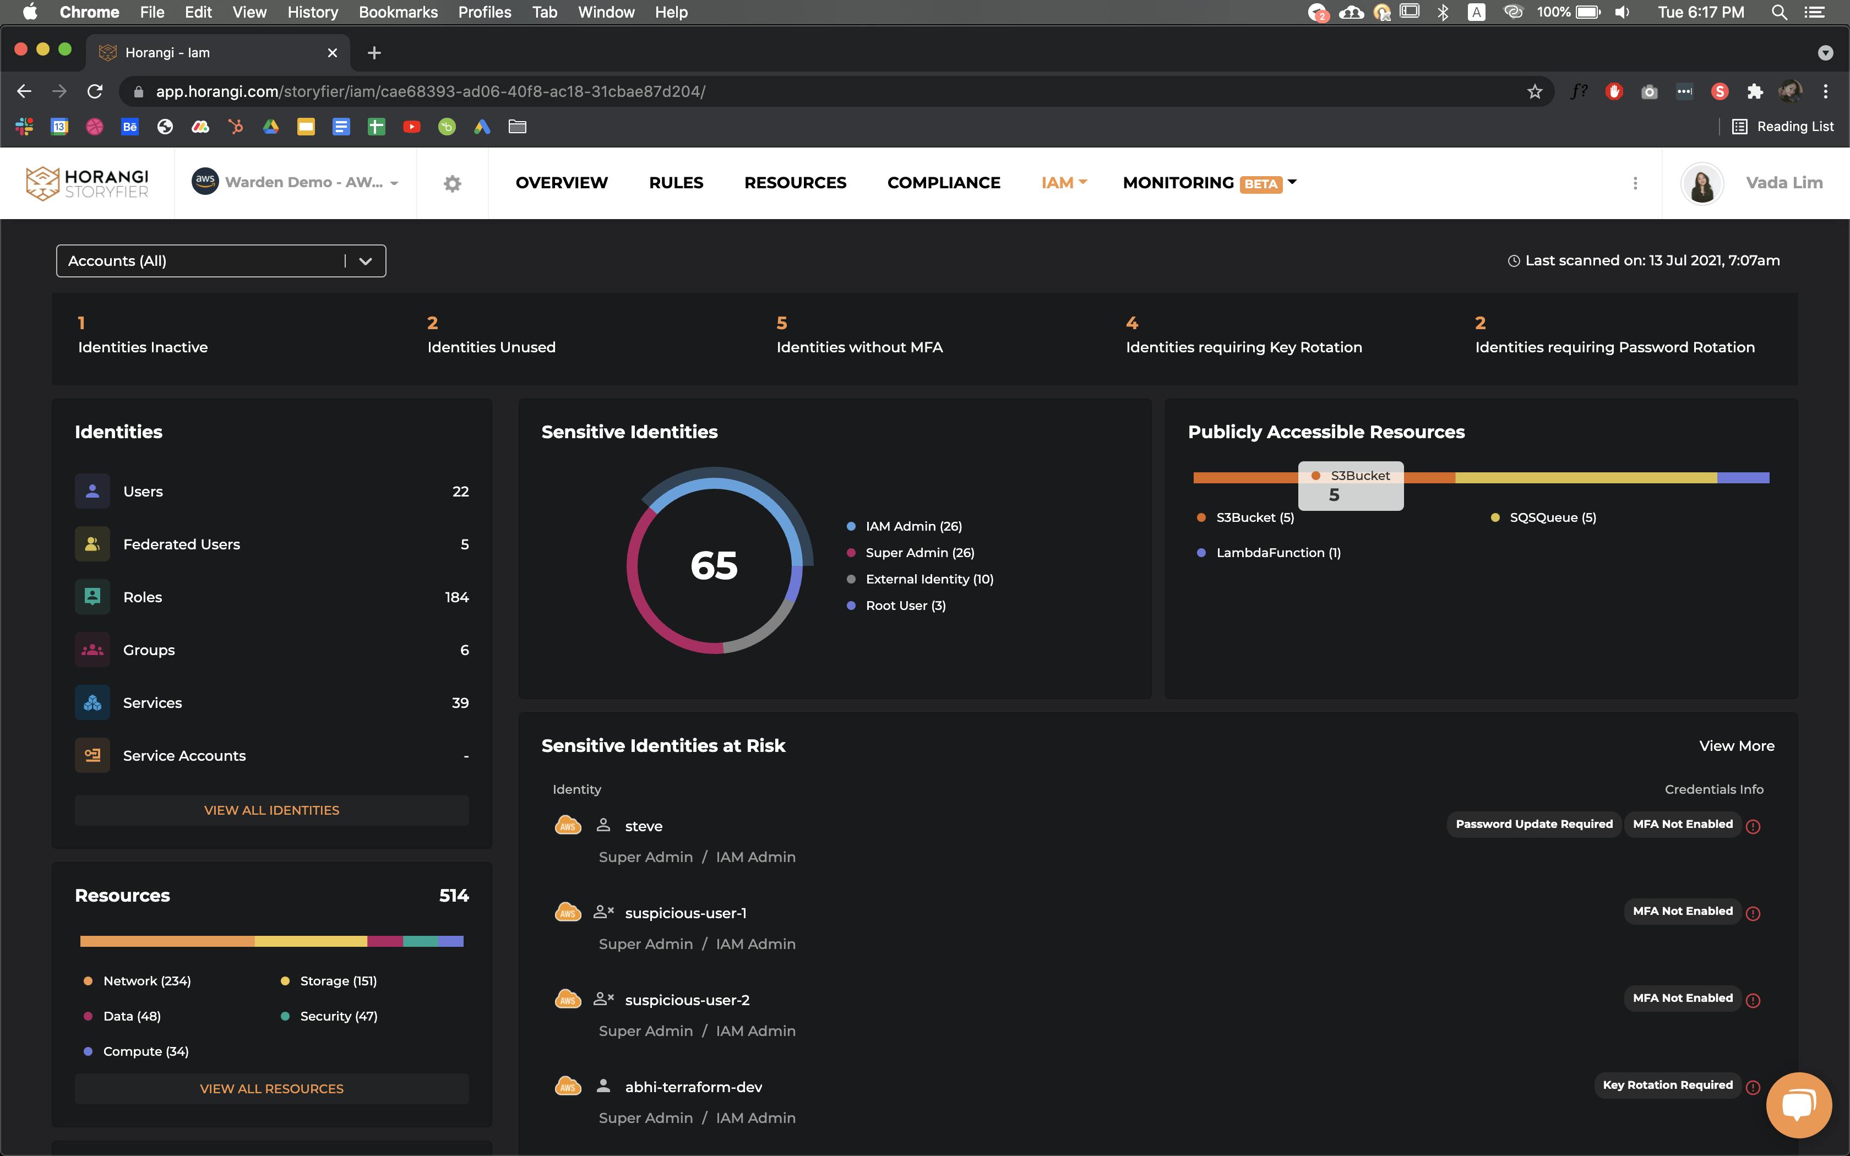Open the chat support bubble

1798,1105
